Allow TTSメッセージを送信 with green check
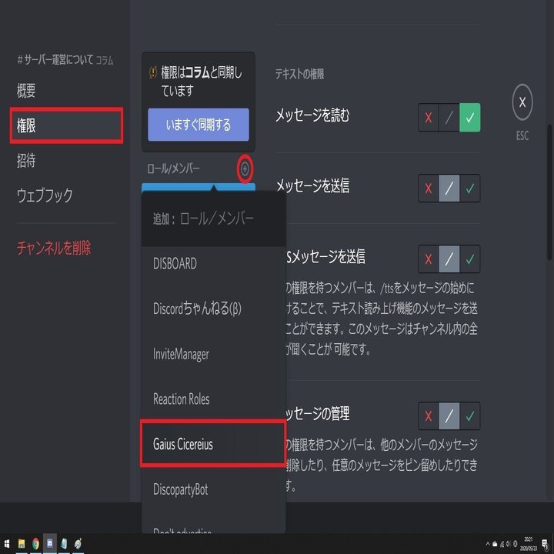Screen dimensions: 554x554 click(470, 259)
